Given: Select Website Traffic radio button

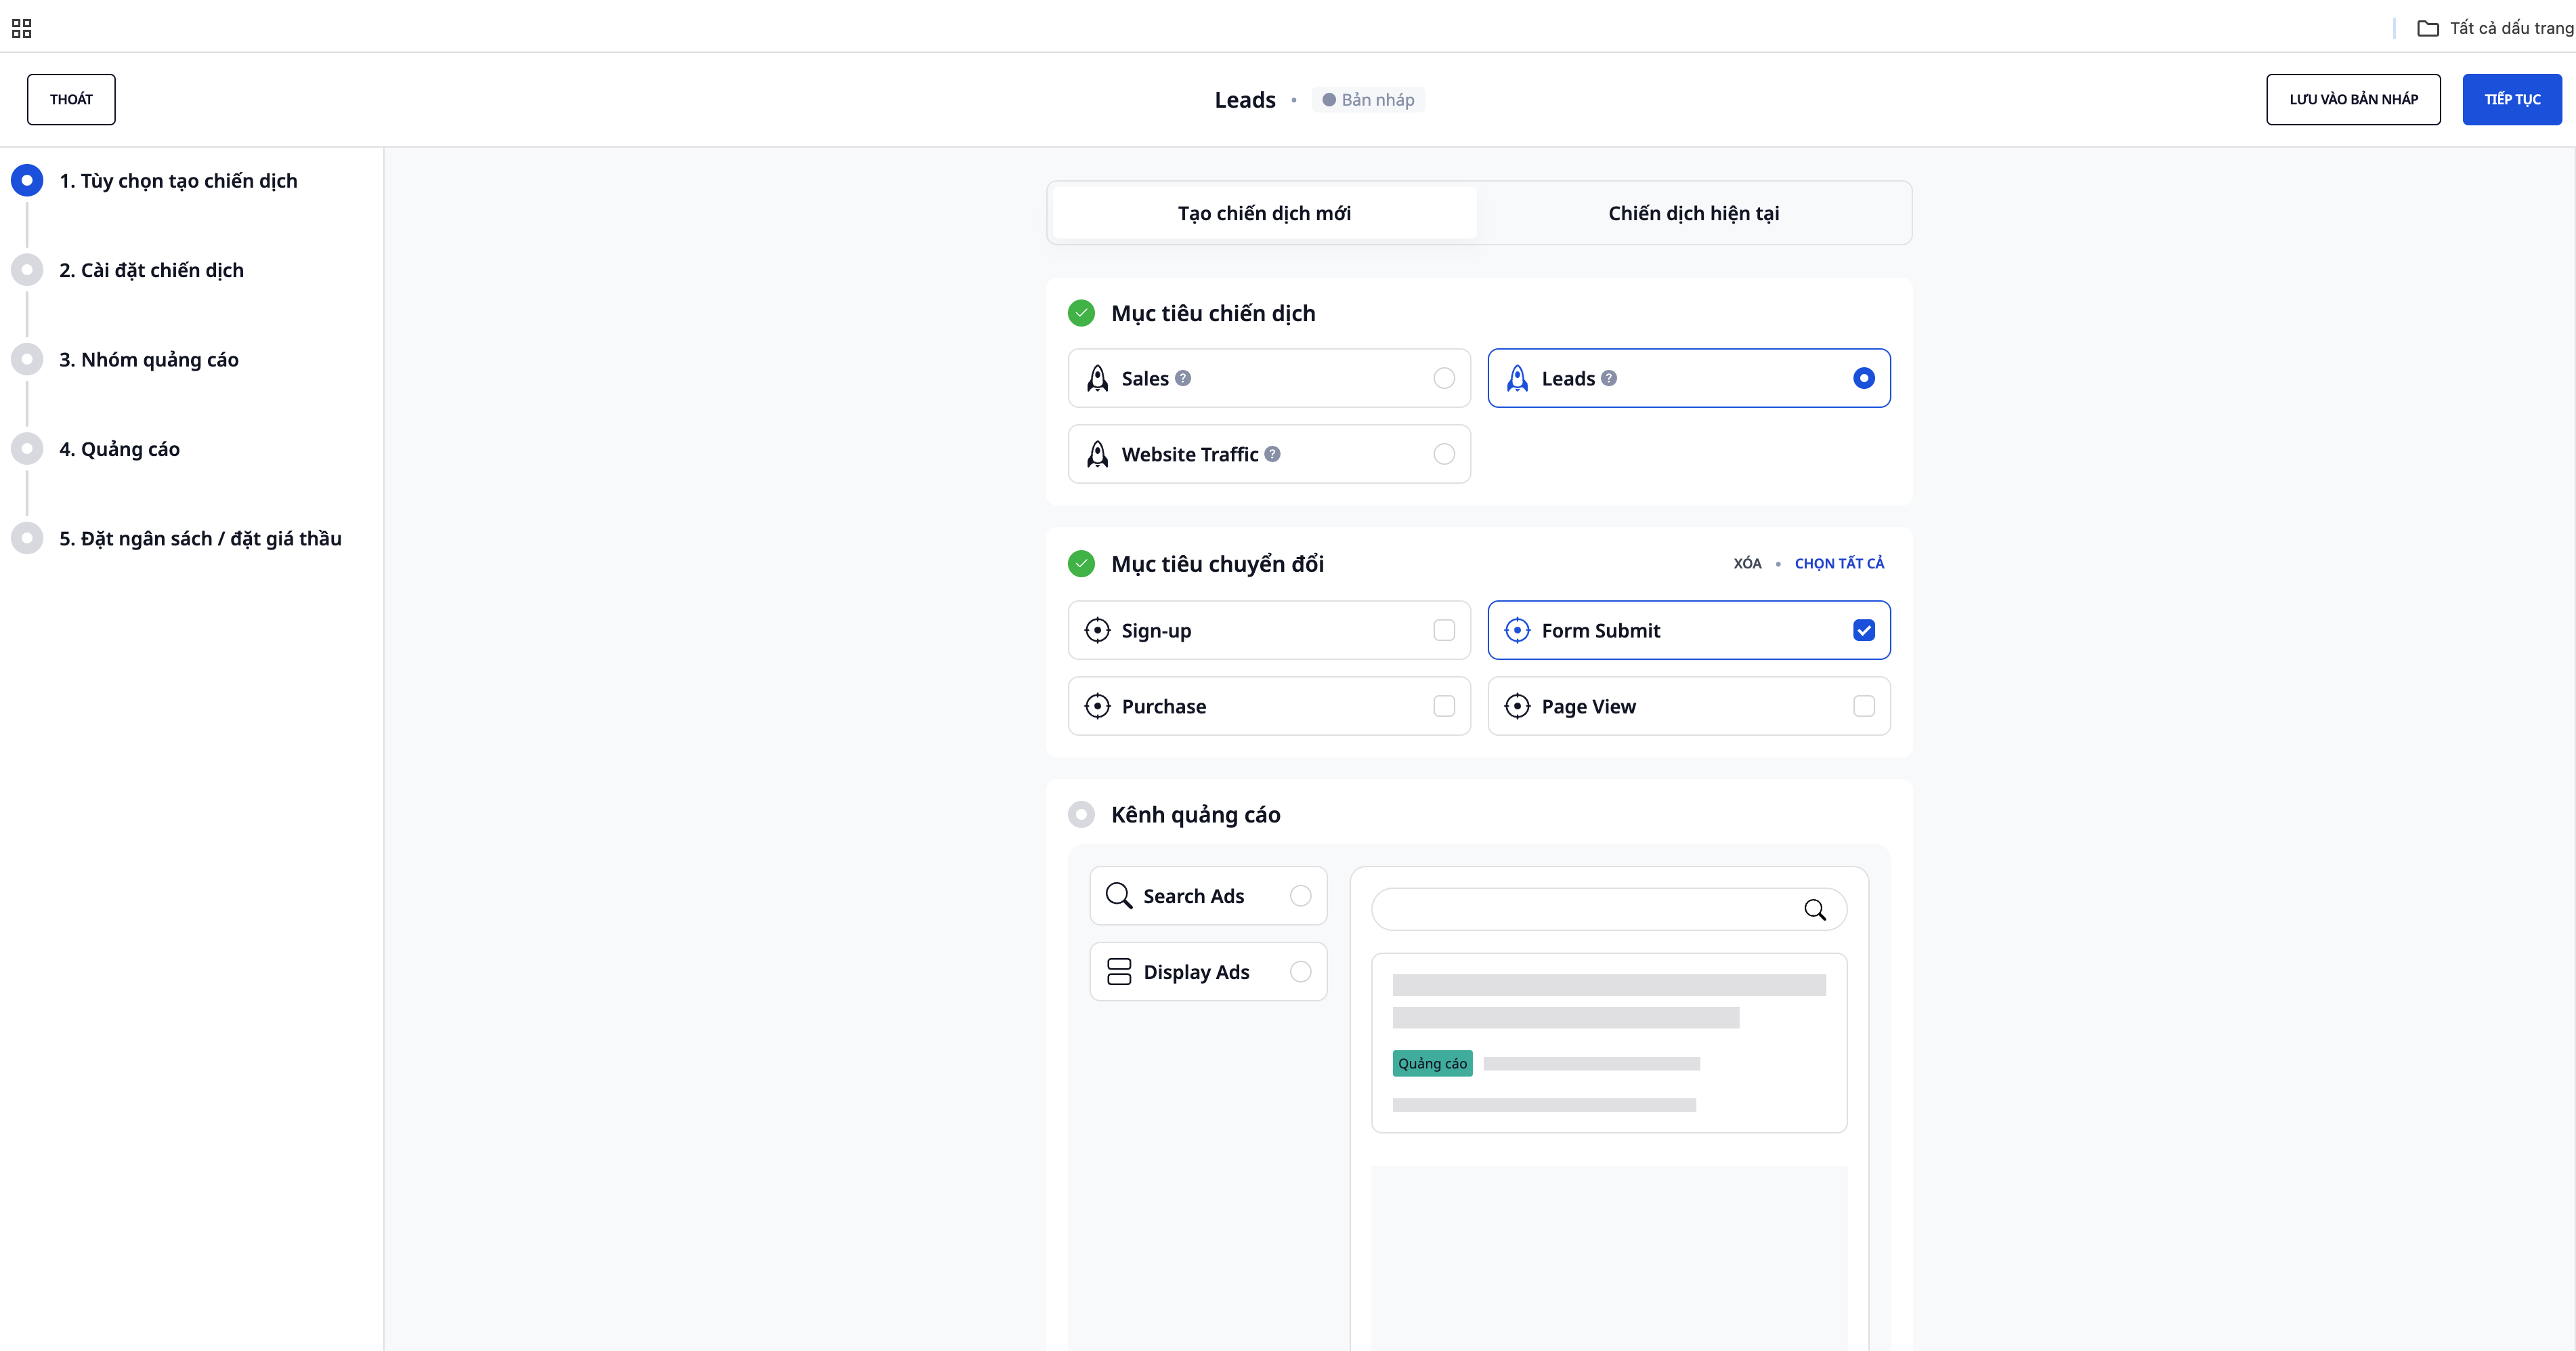Looking at the screenshot, I should pos(1443,455).
